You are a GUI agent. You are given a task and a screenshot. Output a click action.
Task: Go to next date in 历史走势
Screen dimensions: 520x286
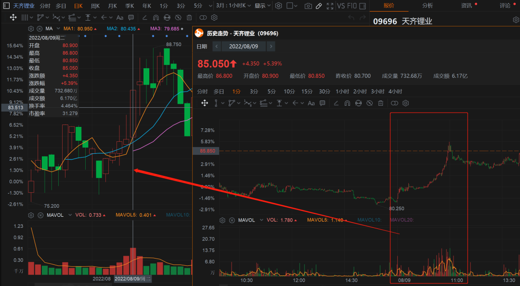(x=271, y=46)
